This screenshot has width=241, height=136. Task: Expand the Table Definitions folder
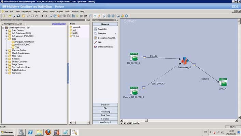[6, 70]
